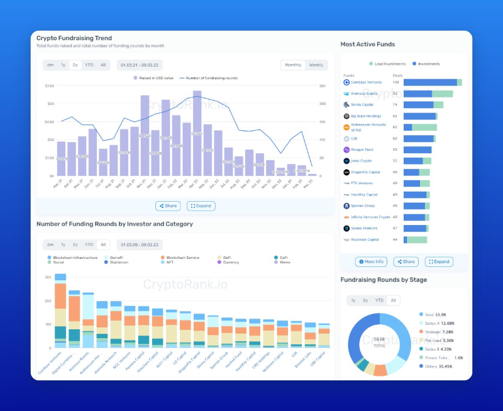Expand the Most Active Funds panel

coord(439,261)
